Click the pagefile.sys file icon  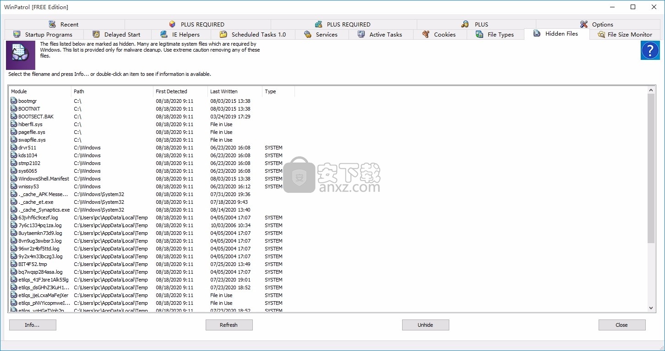[x=14, y=132]
